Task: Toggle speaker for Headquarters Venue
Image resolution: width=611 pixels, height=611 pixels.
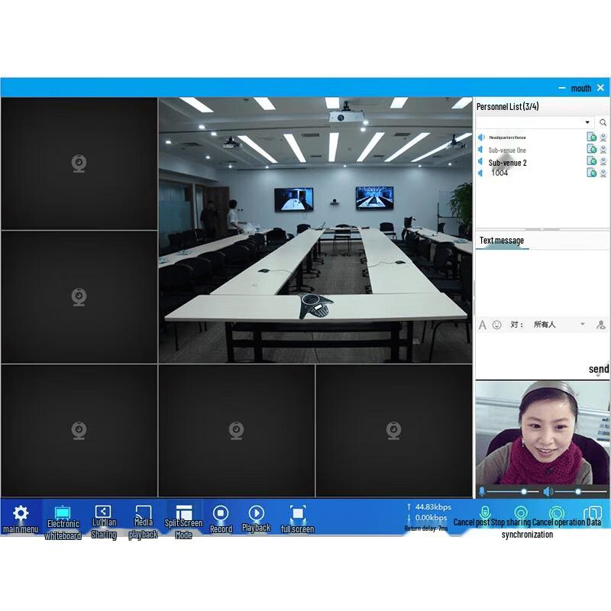Action: (481, 137)
